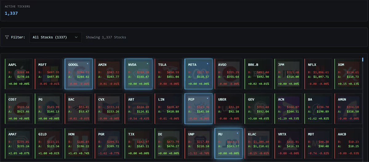Viewport: 369px width, 162px height.
Task: Click the funnel Filter icon
Action: [x=7, y=37]
